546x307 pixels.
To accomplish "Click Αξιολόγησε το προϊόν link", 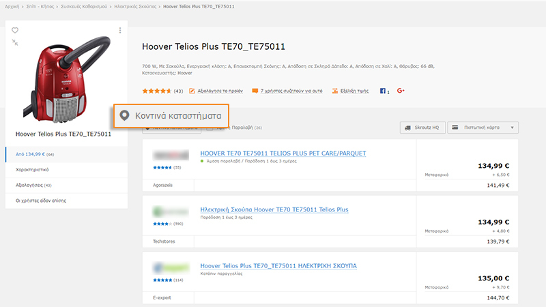I will (220, 91).
